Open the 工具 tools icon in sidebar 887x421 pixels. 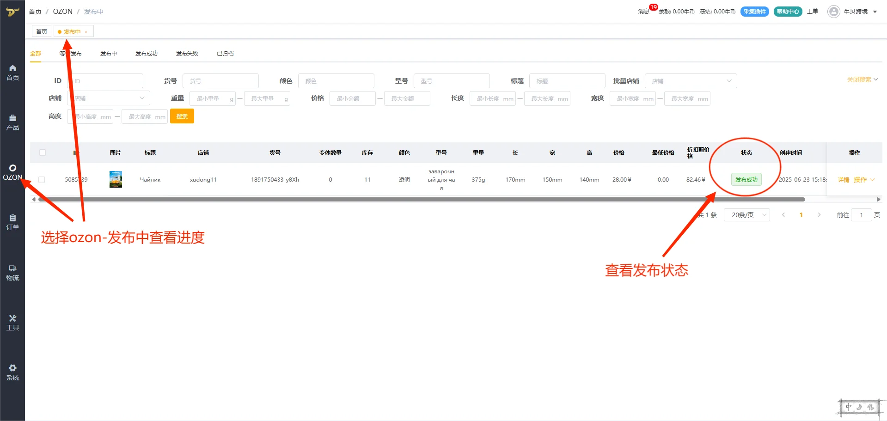[12, 322]
